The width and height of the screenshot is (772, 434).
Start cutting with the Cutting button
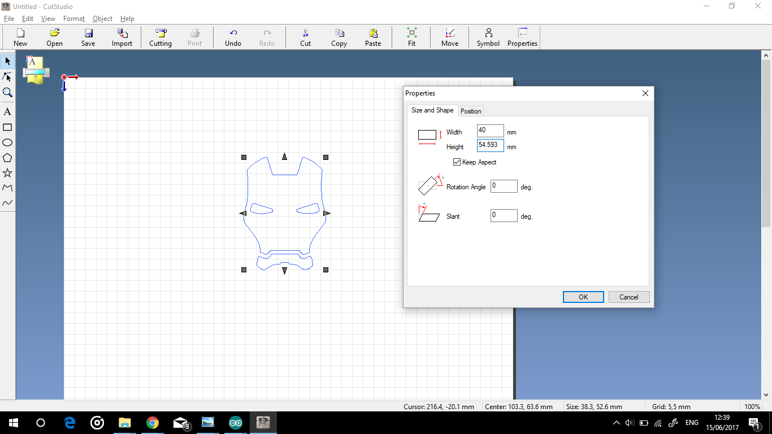point(161,37)
